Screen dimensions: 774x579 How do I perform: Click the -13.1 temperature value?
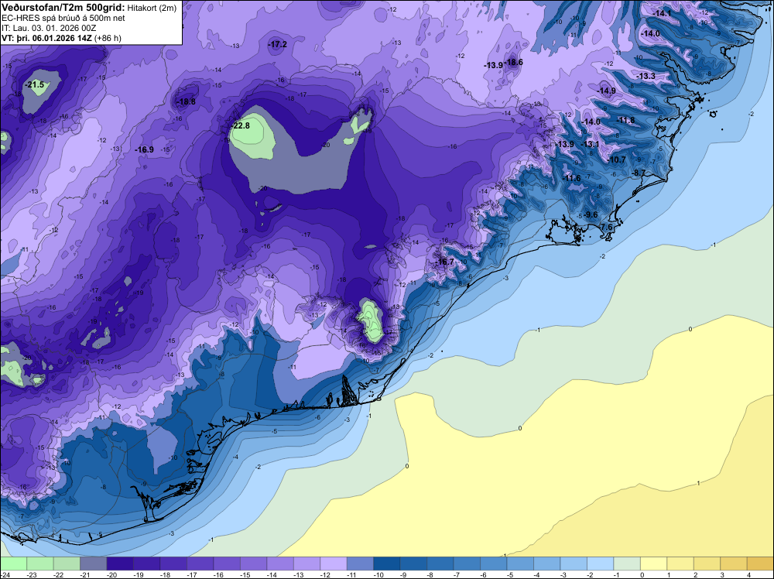(x=590, y=144)
